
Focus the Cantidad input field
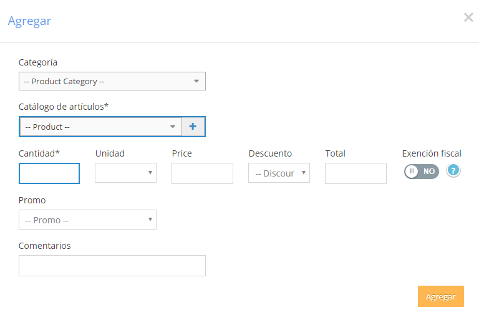coord(49,173)
